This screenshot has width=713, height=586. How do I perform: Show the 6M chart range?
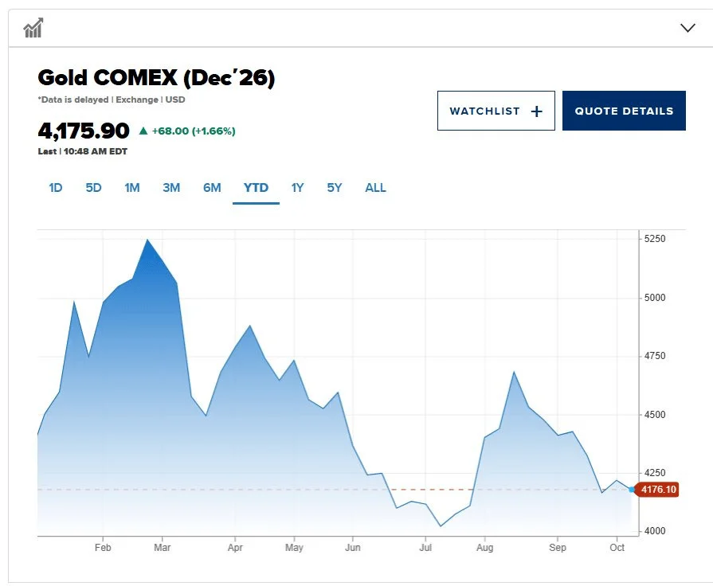click(212, 188)
